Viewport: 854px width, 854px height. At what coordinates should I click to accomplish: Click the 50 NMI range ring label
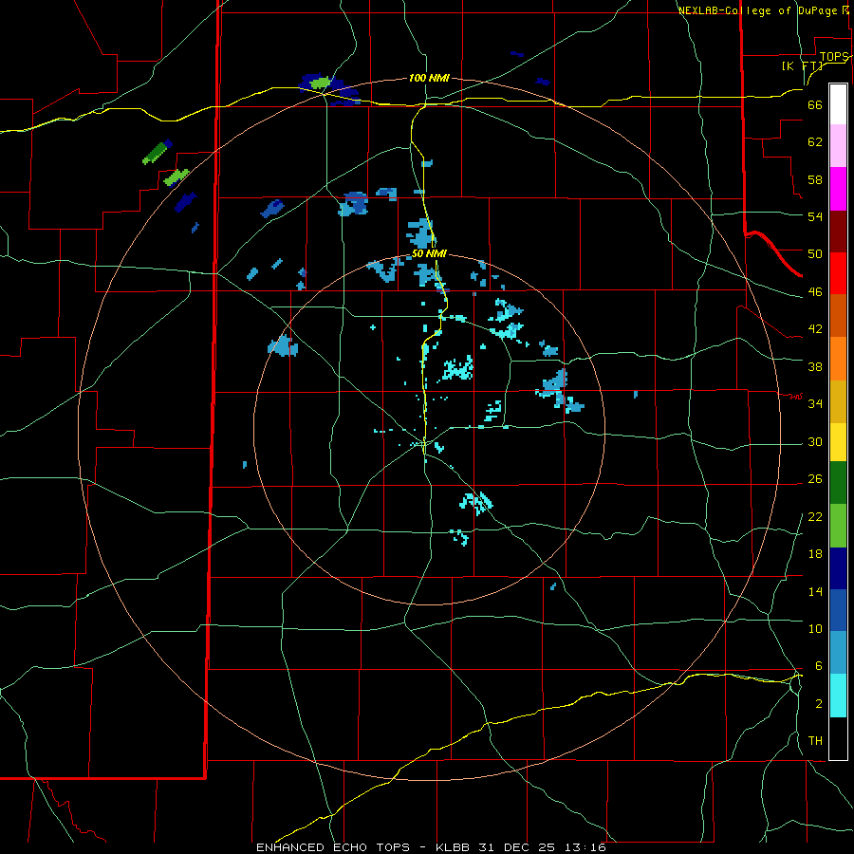429,253
